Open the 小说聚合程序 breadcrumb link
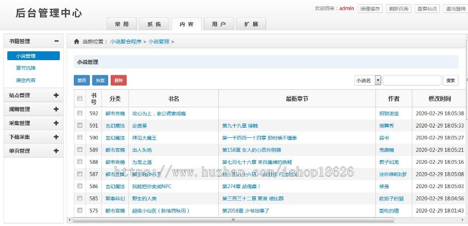Screen dimensions: 468x226 (x=126, y=41)
